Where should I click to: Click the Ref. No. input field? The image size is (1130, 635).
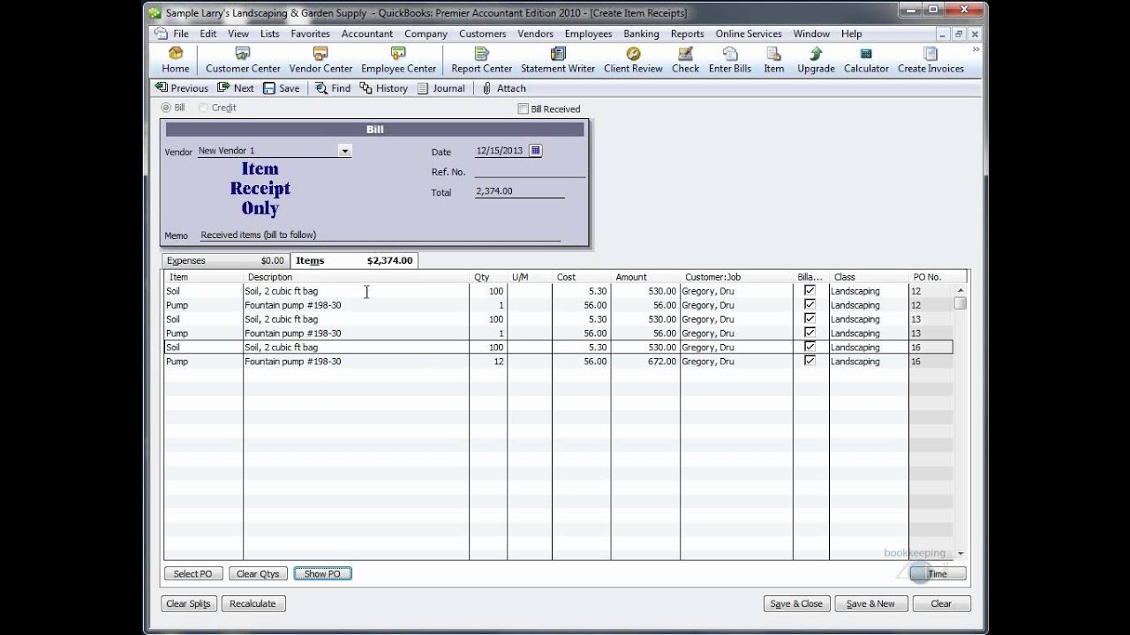(x=530, y=171)
